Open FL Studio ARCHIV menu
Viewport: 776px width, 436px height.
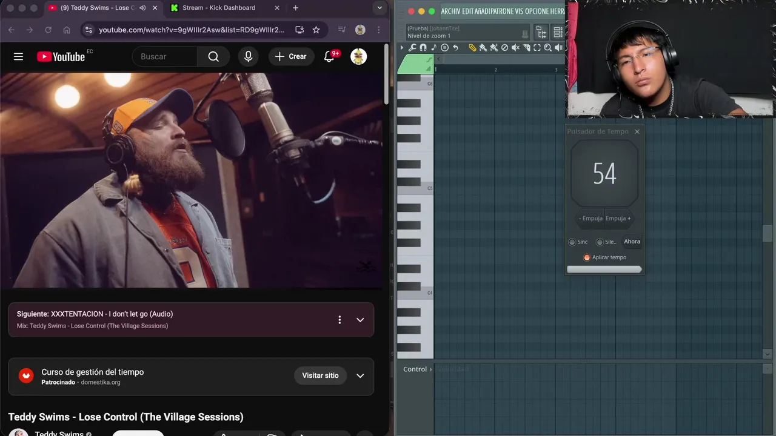[450, 11]
